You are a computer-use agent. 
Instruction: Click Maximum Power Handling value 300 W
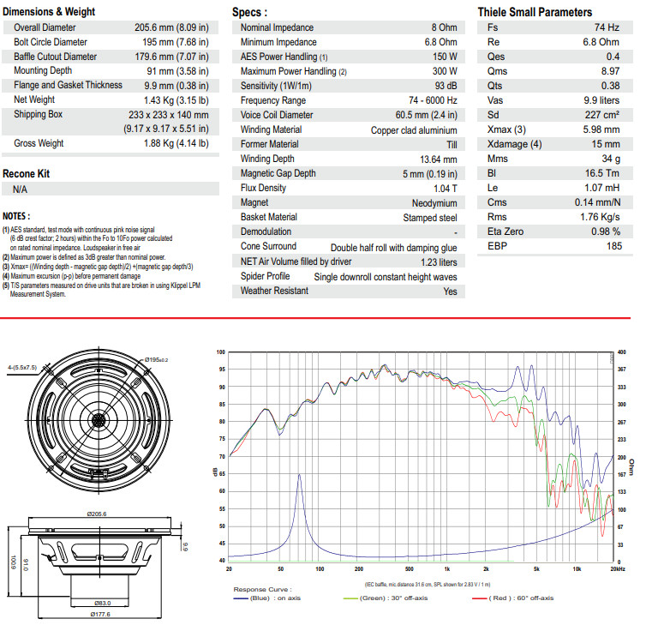(445, 71)
